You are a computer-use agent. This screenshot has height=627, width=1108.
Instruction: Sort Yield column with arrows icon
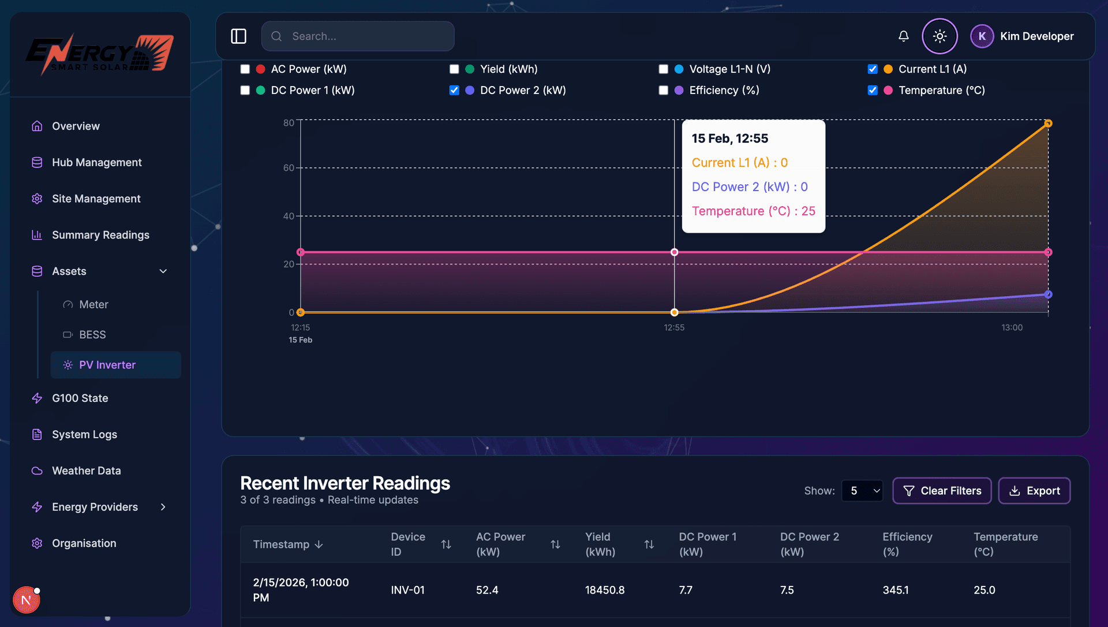649,544
